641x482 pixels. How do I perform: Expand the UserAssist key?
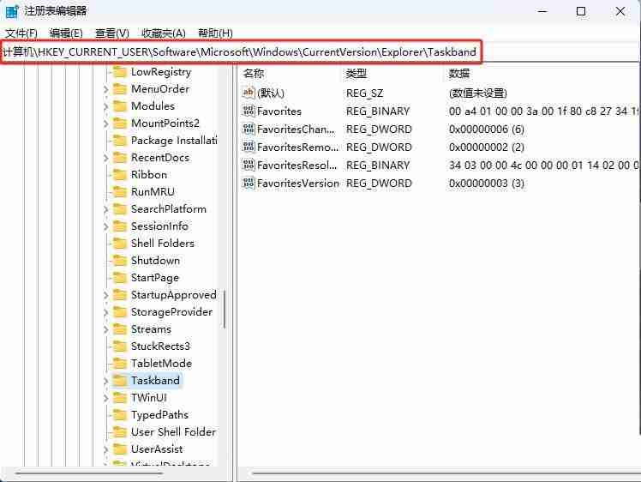pos(106,449)
